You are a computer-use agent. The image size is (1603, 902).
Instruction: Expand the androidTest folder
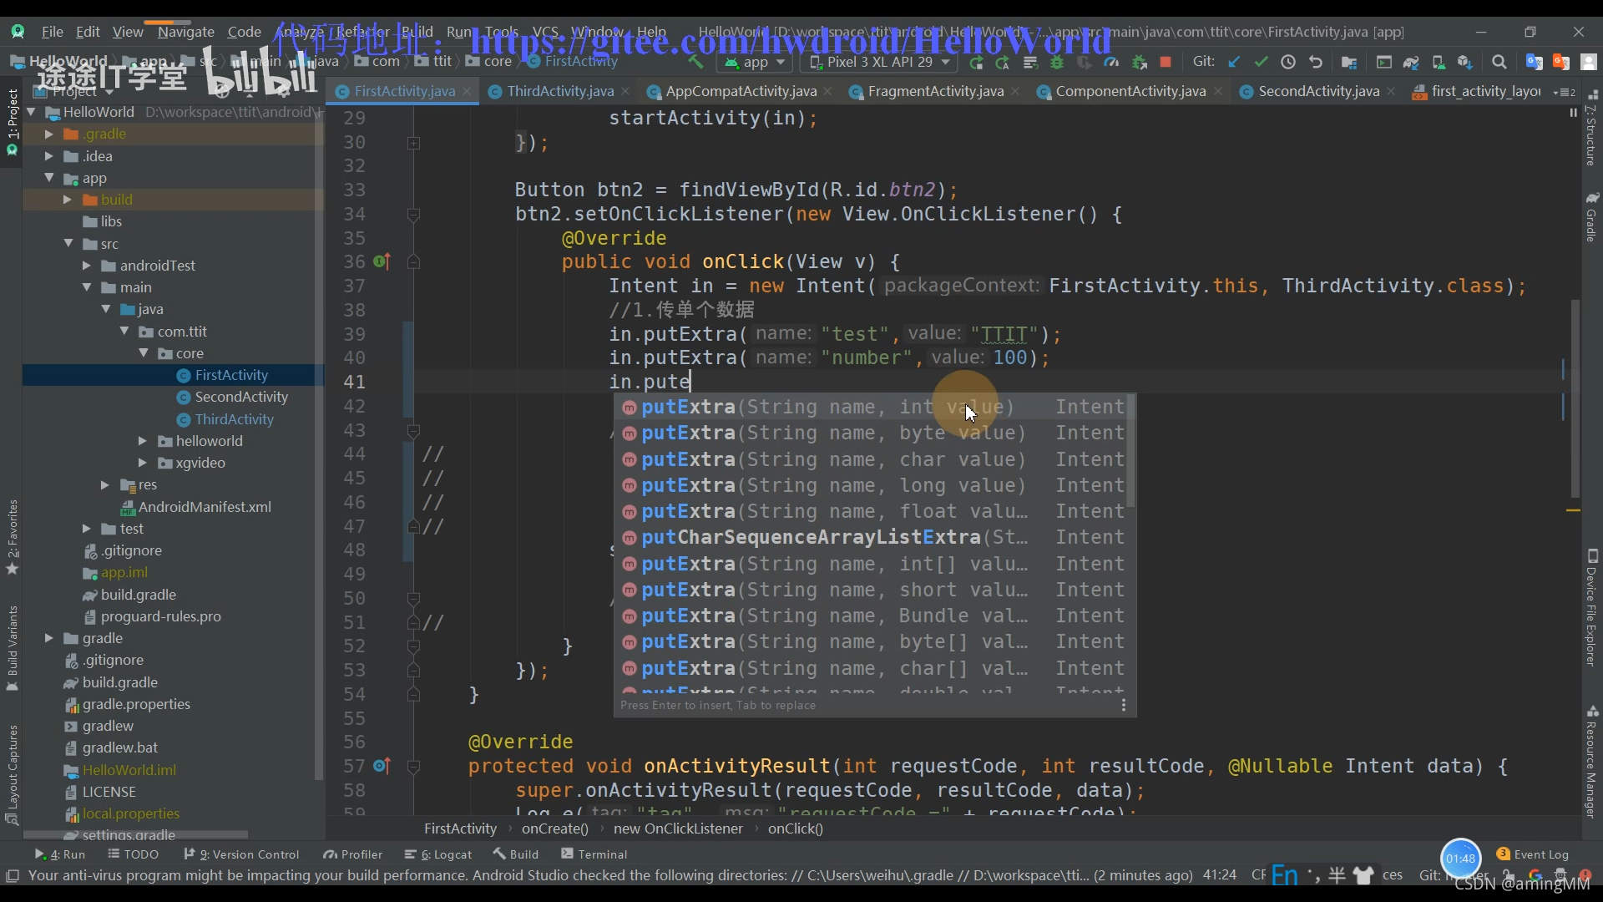[86, 266]
